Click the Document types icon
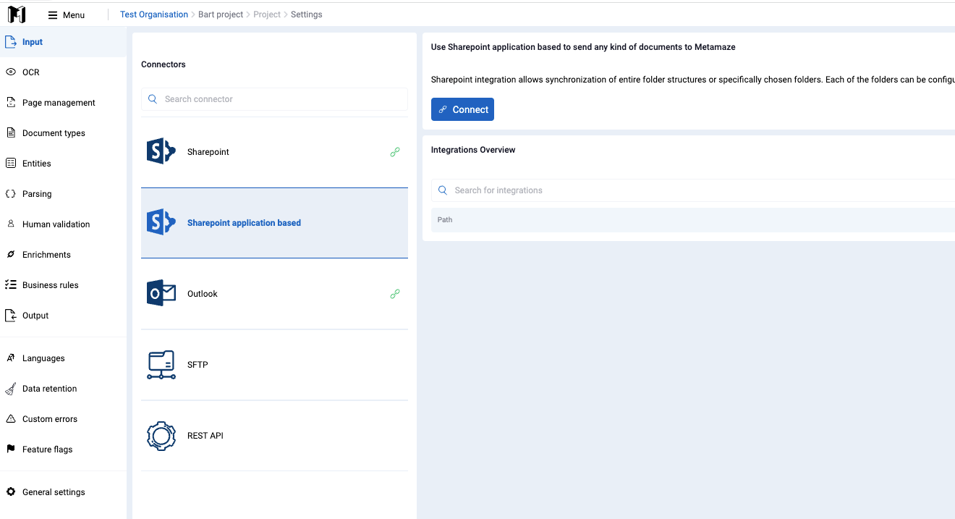Viewport: 955px width, 519px height. coord(11,133)
